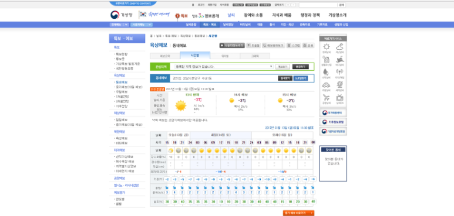The width and height of the screenshot is (454, 216).
Task: Open the 공항날씨 airplane icon shortcut
Action: coord(327,98)
